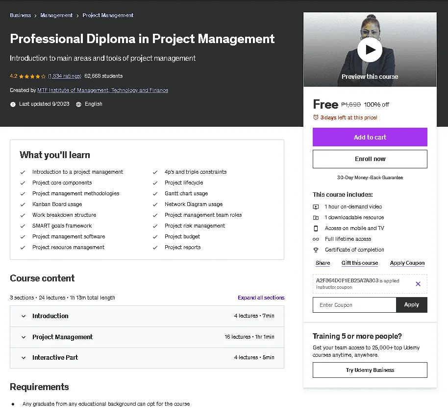Remove the applied coupon with X

418,283
